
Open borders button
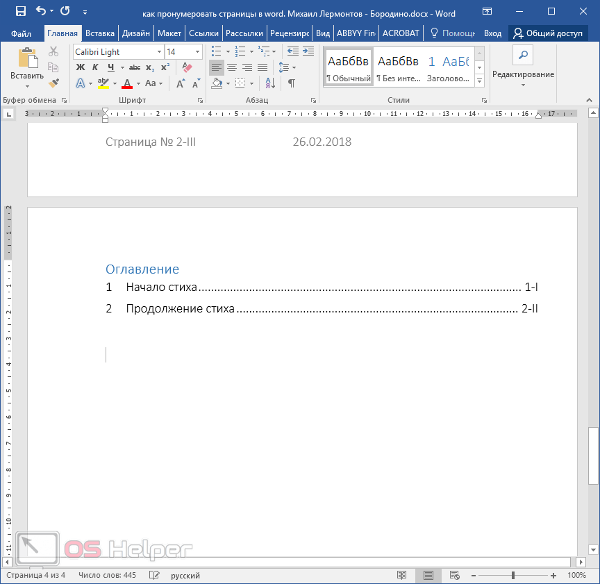[240, 83]
